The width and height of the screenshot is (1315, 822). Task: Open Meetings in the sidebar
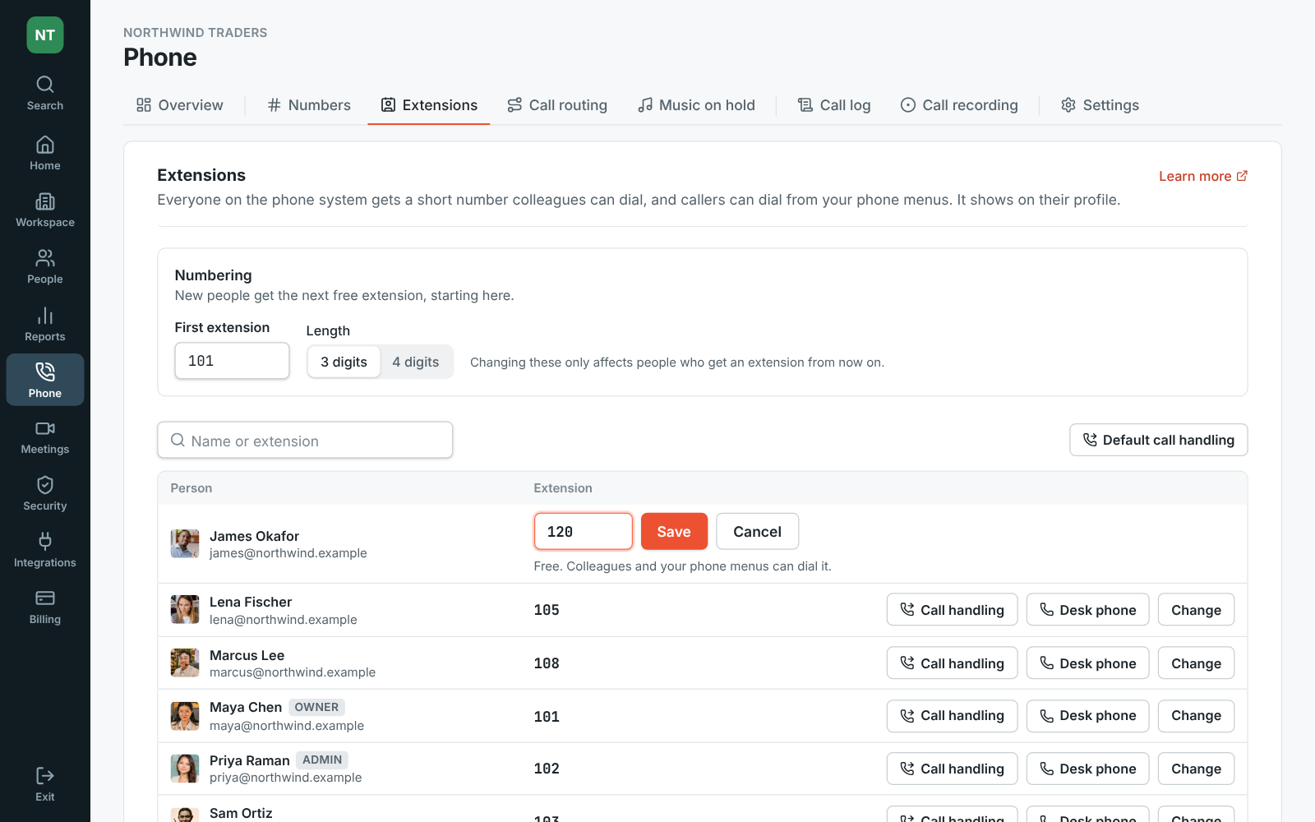click(45, 437)
